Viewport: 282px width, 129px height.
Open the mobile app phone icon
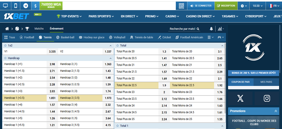click(16, 6)
